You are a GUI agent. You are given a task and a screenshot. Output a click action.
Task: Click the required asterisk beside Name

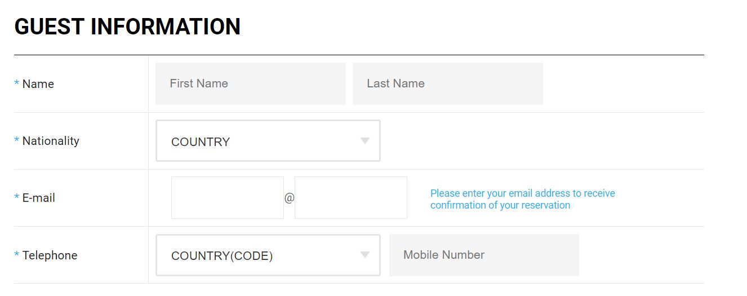pyautogui.click(x=16, y=84)
